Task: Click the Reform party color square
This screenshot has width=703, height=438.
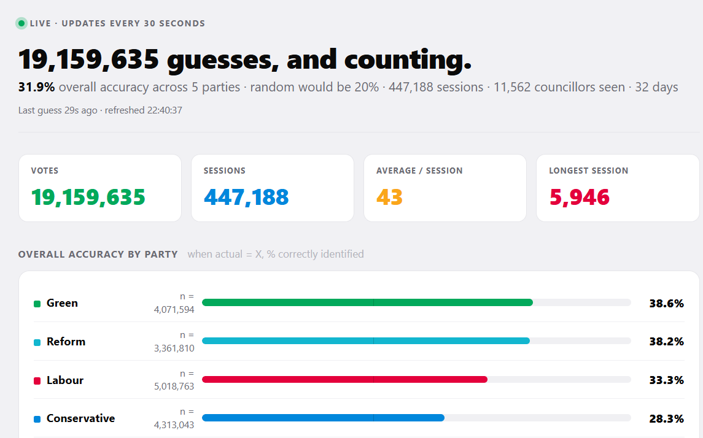Action: (x=37, y=342)
